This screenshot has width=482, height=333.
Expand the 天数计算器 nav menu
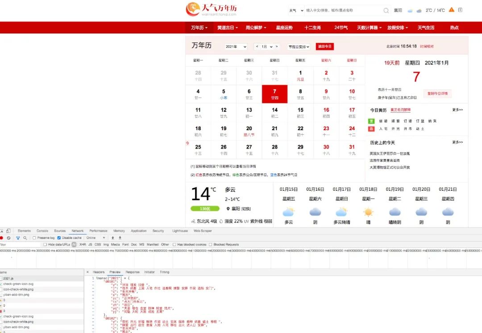(x=369, y=28)
